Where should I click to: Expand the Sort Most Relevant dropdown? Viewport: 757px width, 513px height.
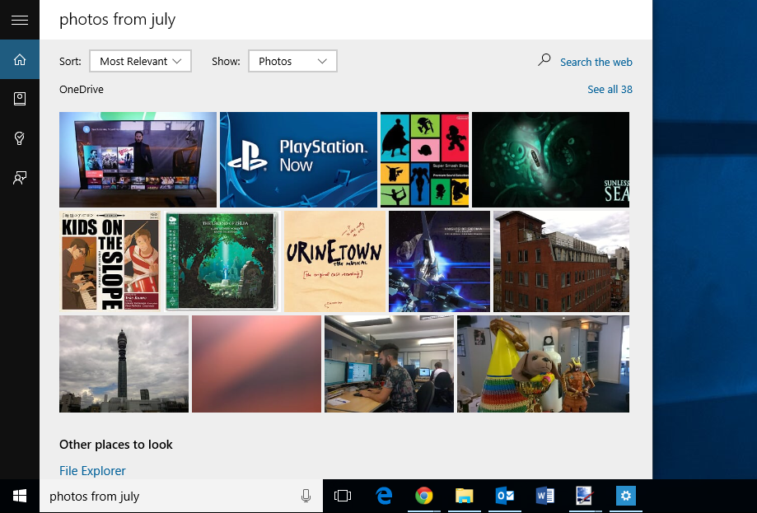pos(141,61)
